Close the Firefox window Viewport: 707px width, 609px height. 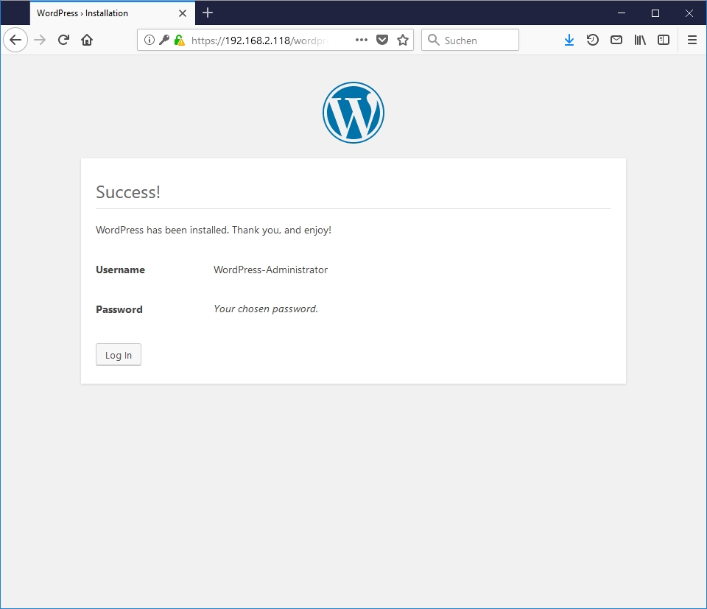click(x=689, y=13)
